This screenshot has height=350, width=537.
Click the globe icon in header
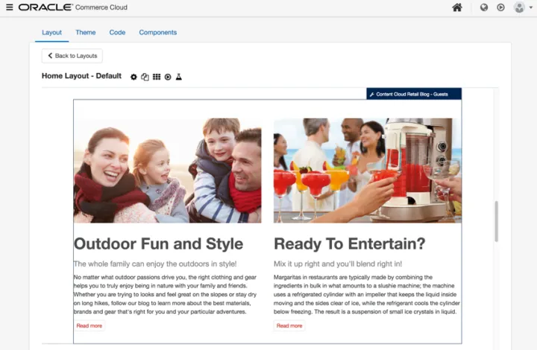coord(484,7)
